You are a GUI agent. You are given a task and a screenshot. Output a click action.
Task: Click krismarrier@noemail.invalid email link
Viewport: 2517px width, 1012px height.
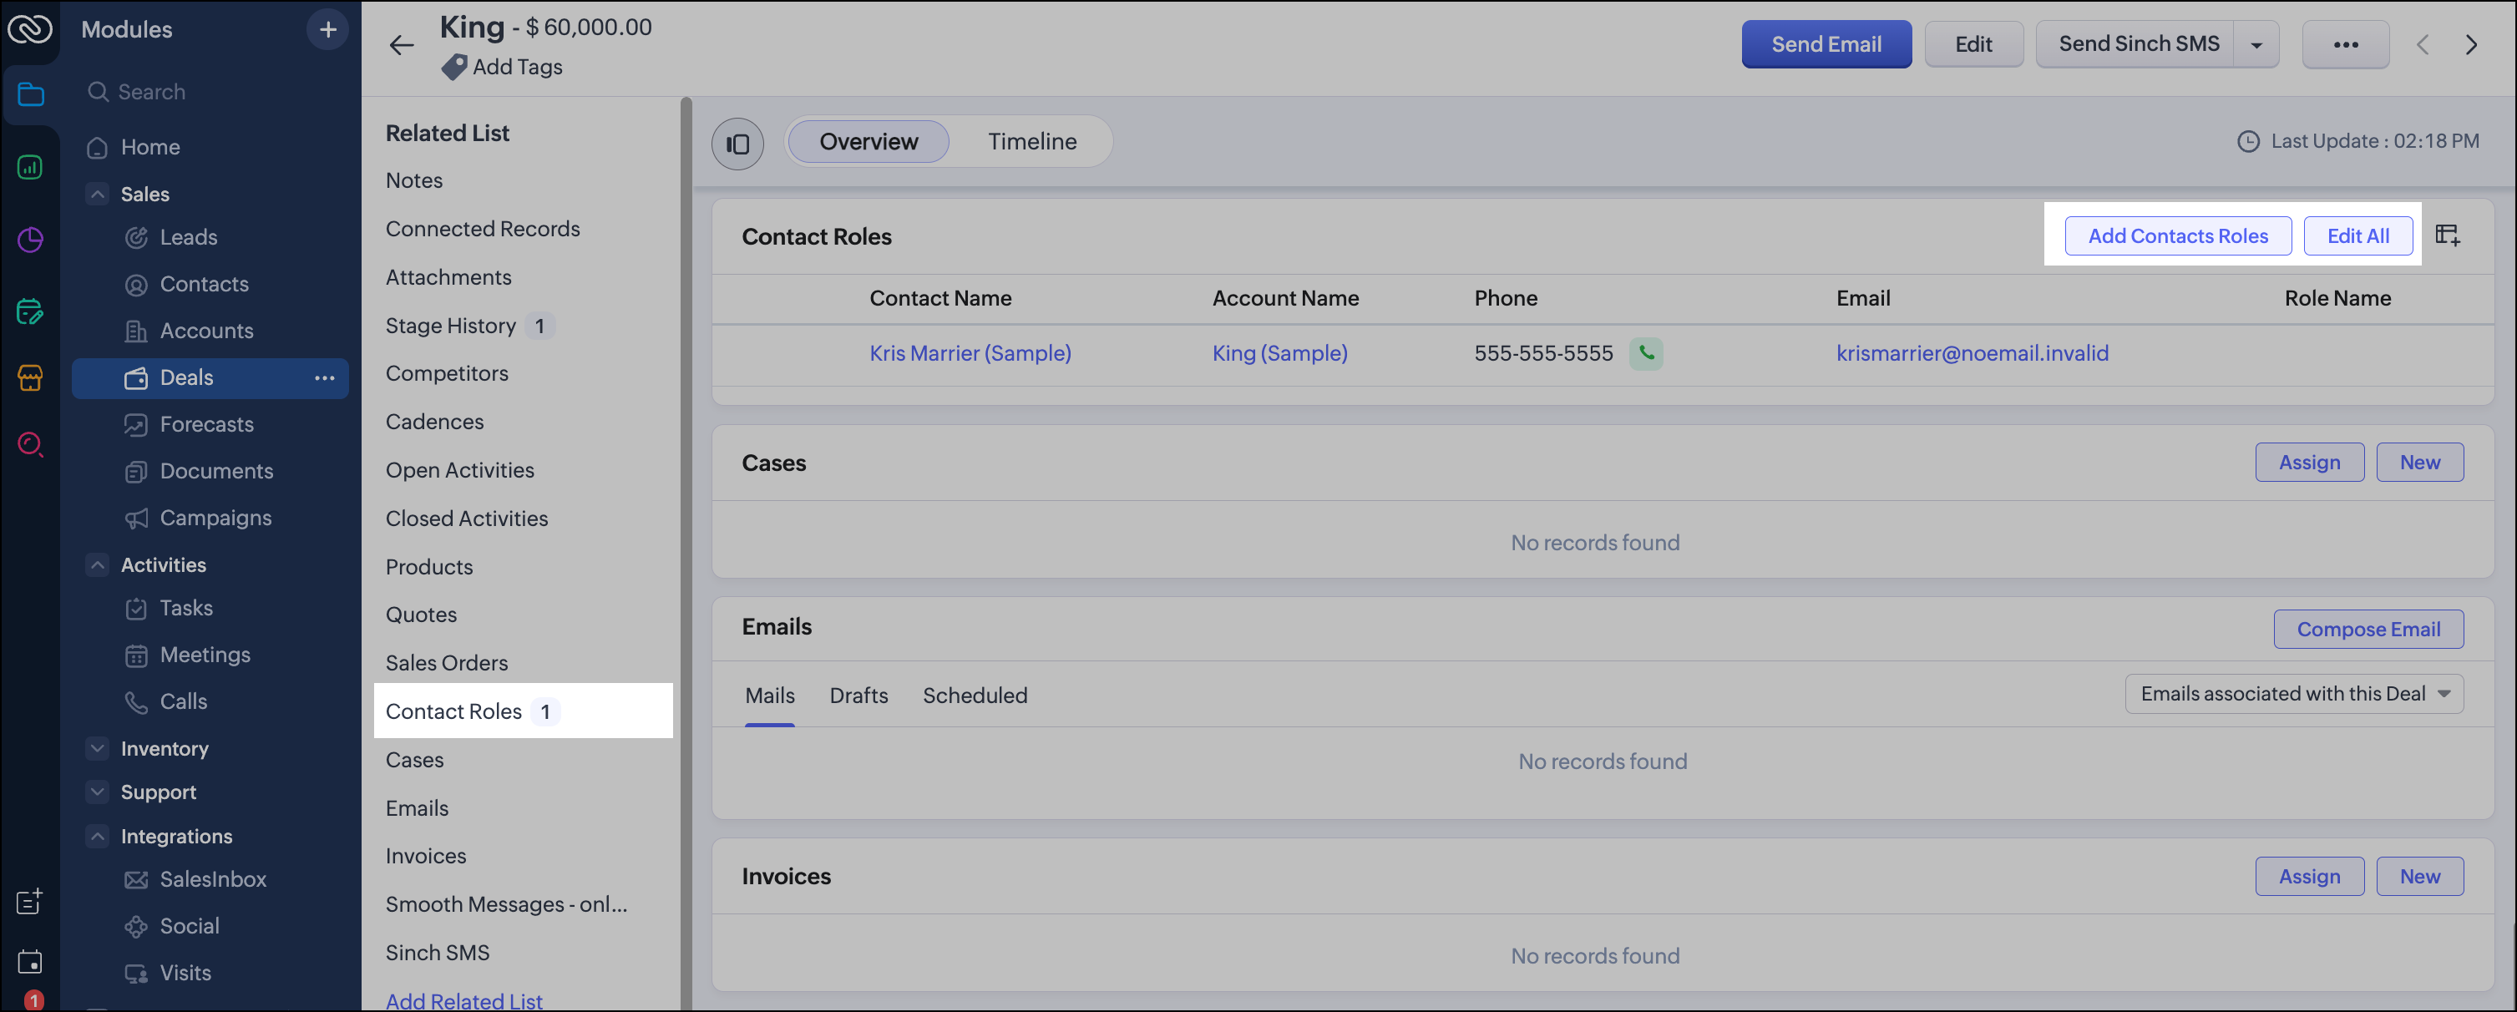(x=1972, y=352)
